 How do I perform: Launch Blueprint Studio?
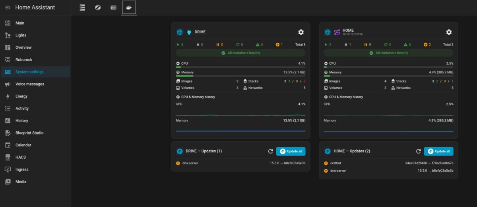(35, 133)
